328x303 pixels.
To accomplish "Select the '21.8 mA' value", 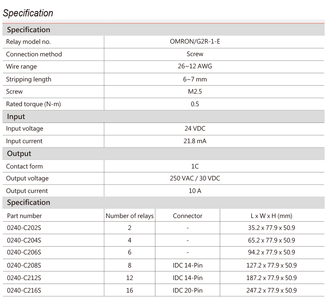I will click(x=195, y=141).
